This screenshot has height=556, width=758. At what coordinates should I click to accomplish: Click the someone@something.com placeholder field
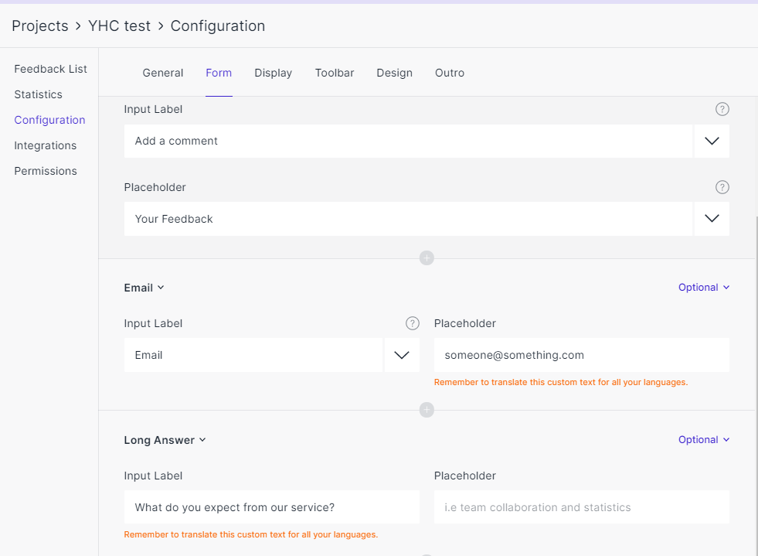pos(581,355)
